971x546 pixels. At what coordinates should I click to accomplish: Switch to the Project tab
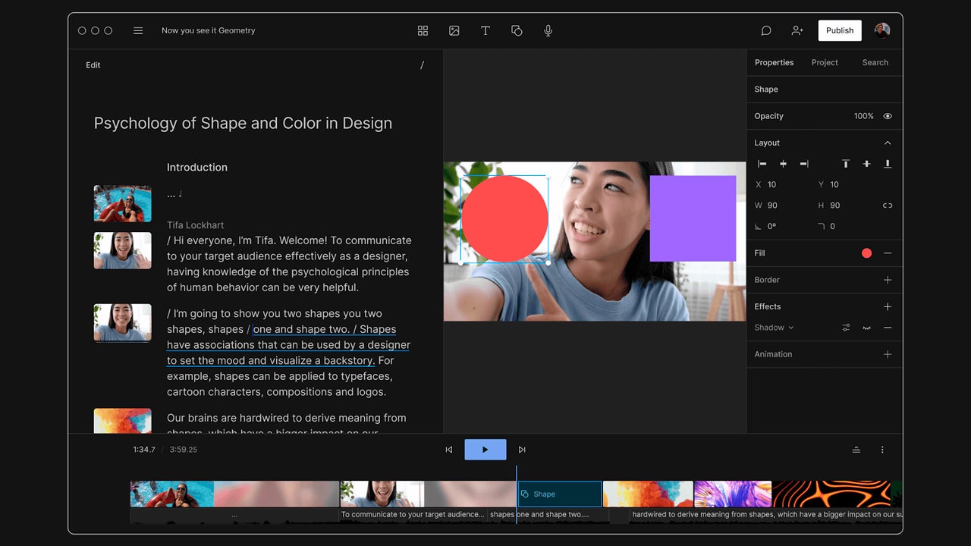(825, 62)
